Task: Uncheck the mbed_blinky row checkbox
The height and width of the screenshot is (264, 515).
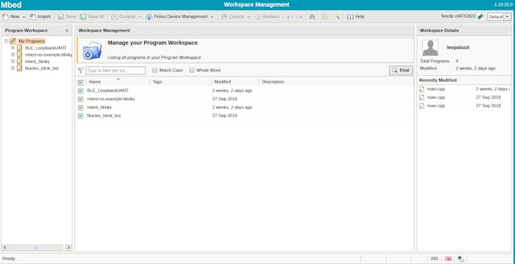Action: coord(81,108)
